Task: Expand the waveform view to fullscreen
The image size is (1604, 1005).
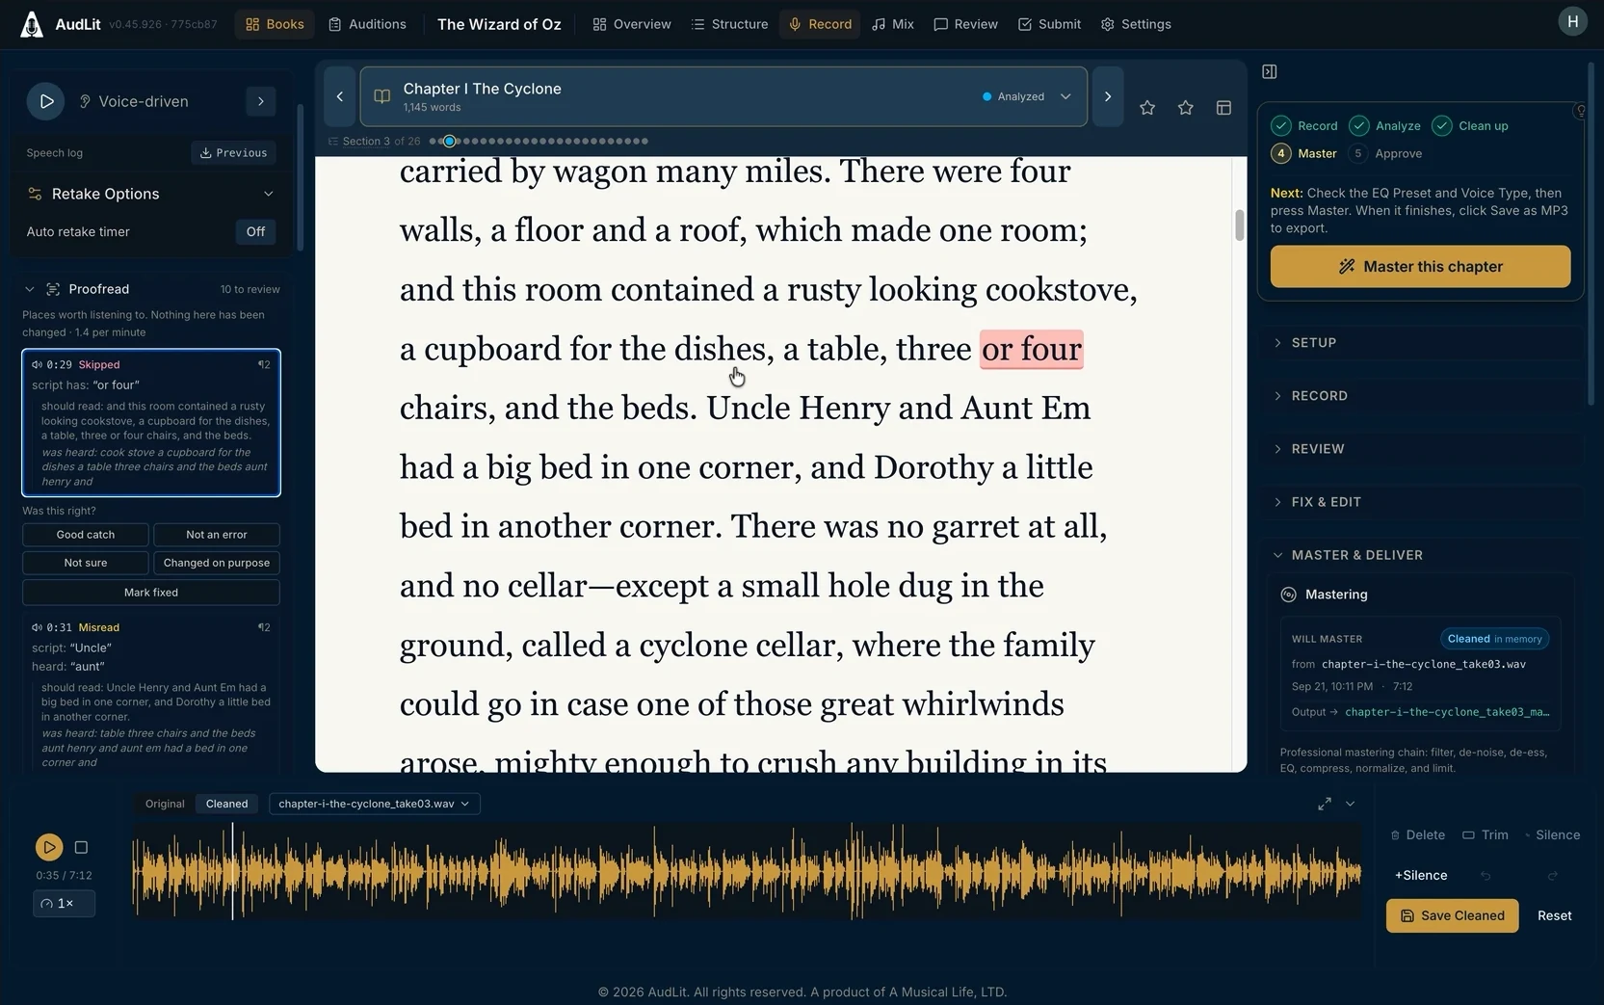Action: pos(1325,804)
